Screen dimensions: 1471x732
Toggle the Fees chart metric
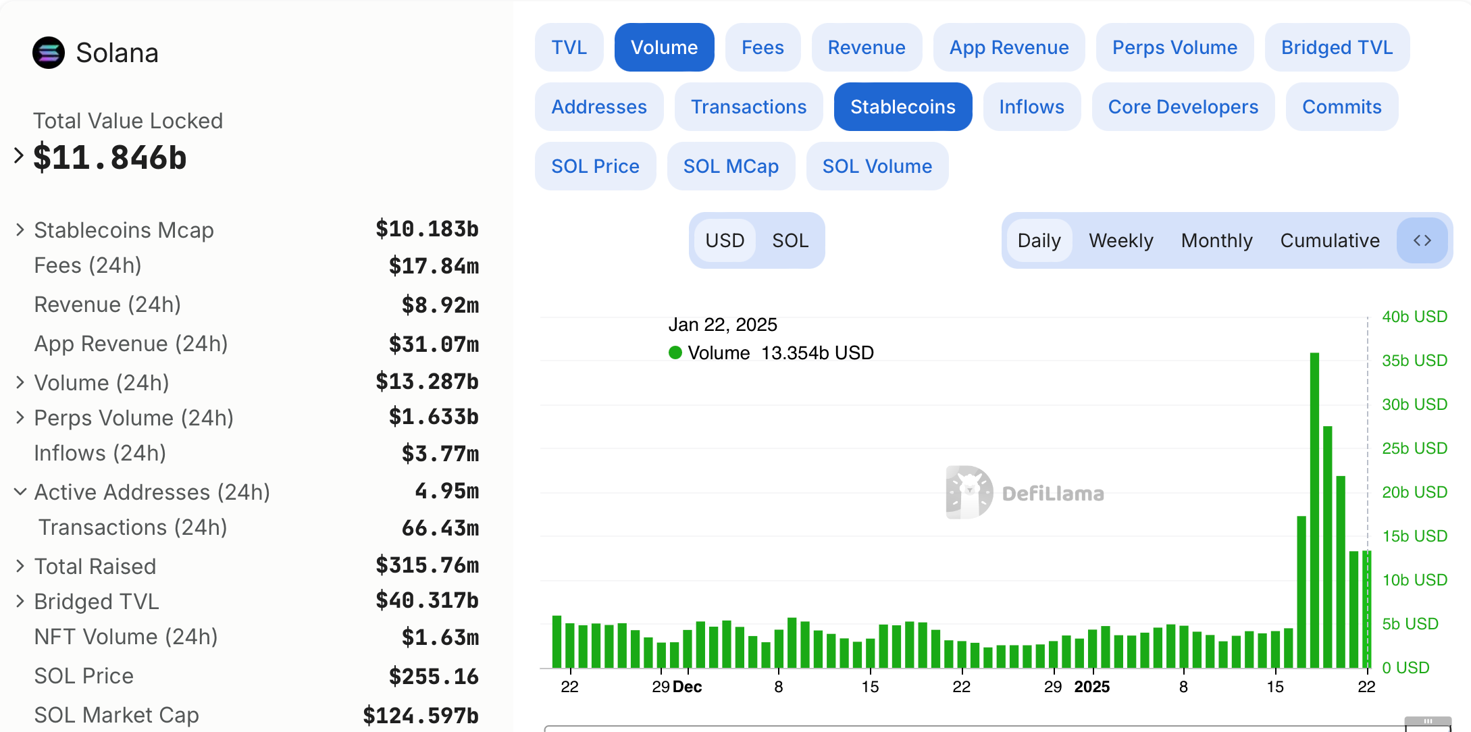click(763, 47)
